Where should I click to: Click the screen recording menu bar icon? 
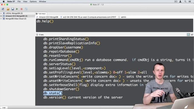[x=176, y=2]
